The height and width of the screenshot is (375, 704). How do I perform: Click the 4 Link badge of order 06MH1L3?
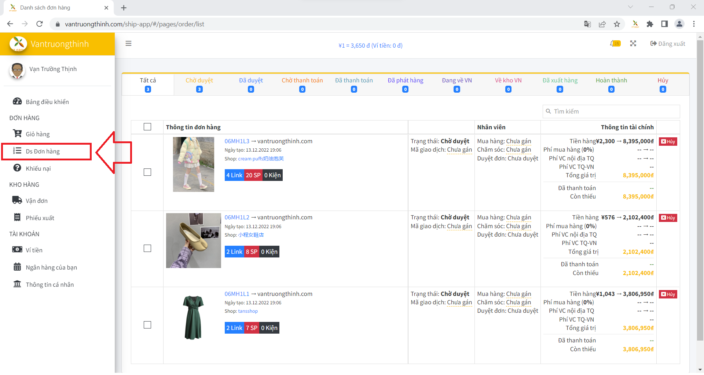234,175
